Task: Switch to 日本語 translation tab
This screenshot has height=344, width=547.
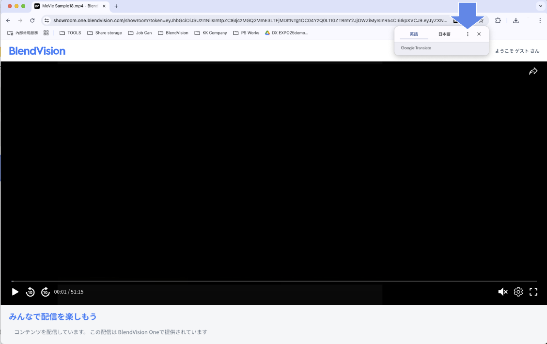Action: (444, 34)
